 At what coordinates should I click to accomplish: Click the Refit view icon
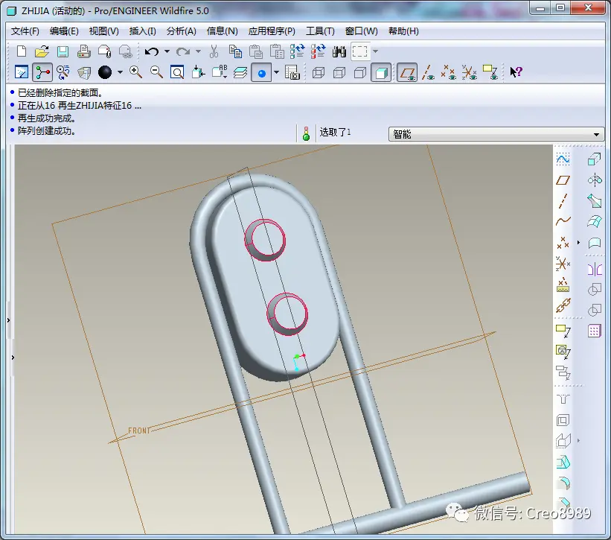pos(177,72)
